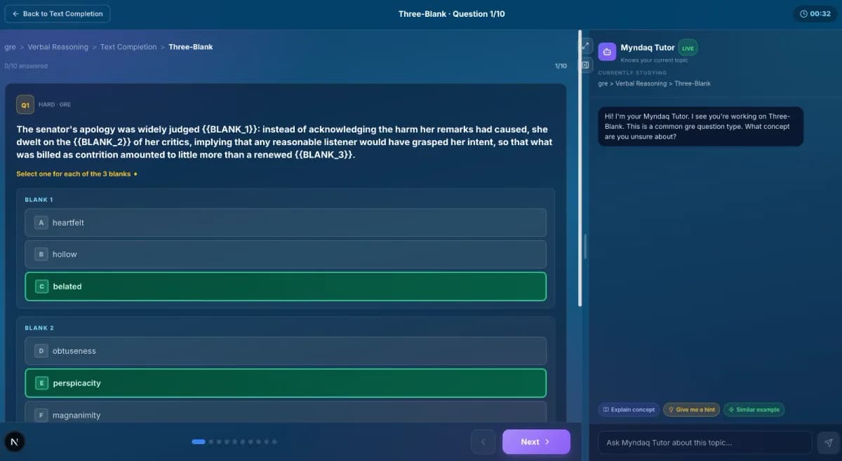This screenshot has height=461, width=842.
Task: Send message with paper plane icon
Action: click(x=828, y=443)
